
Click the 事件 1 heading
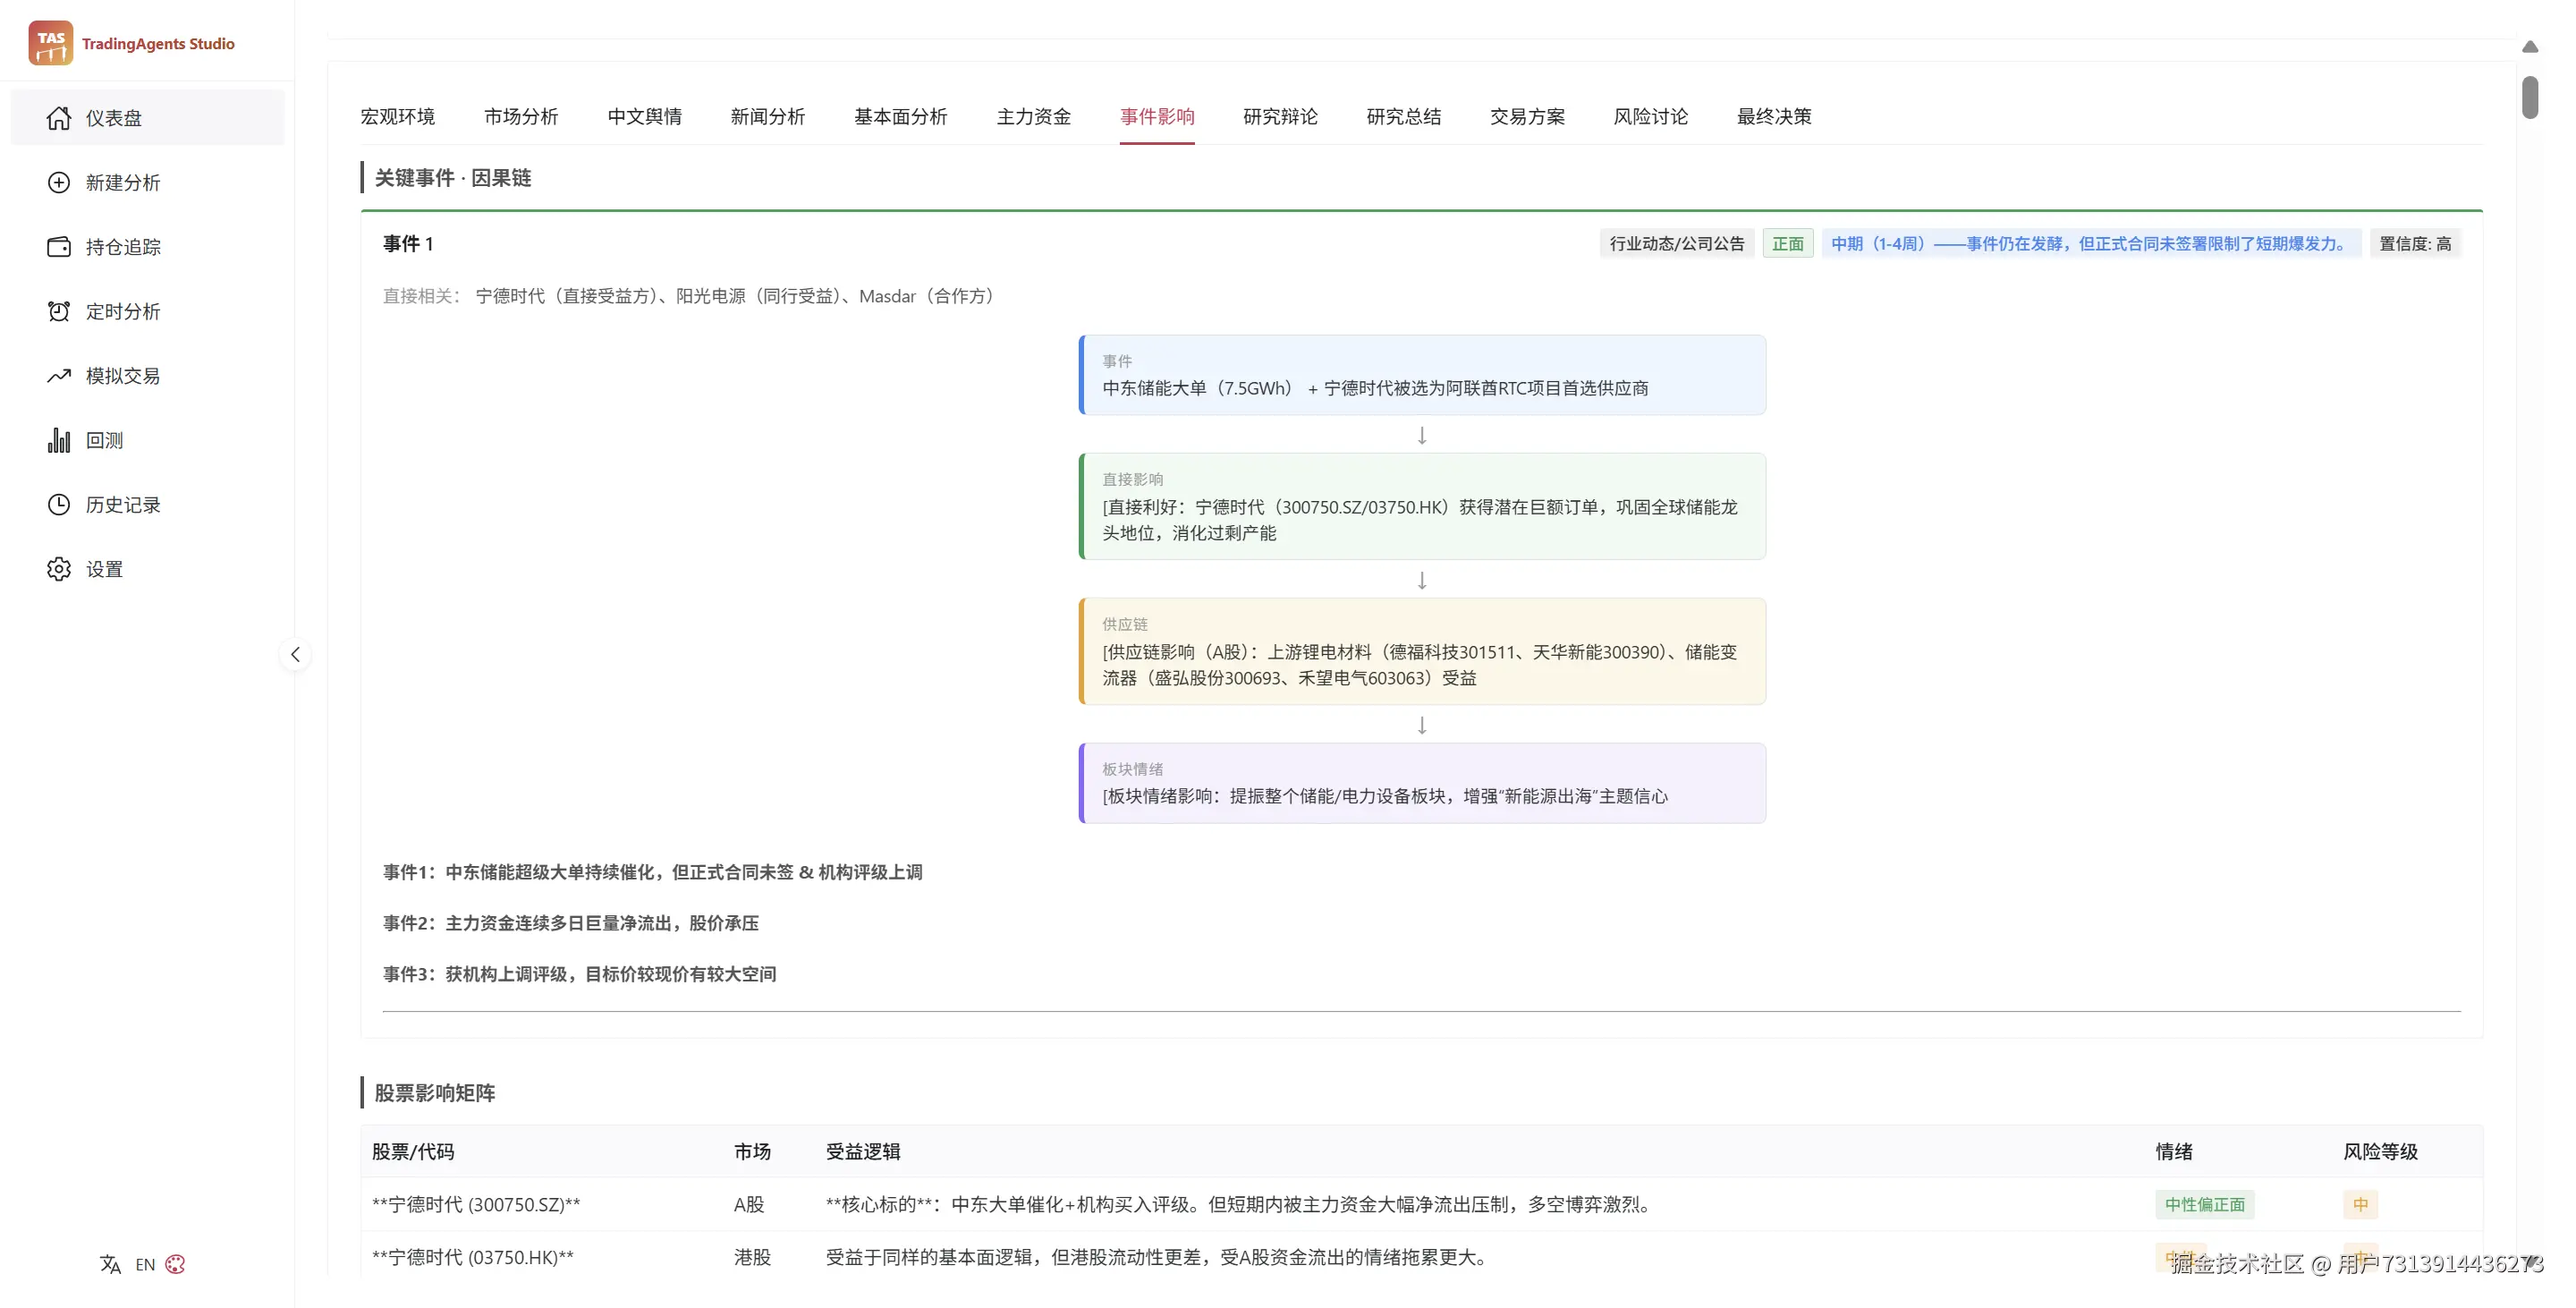(x=408, y=243)
